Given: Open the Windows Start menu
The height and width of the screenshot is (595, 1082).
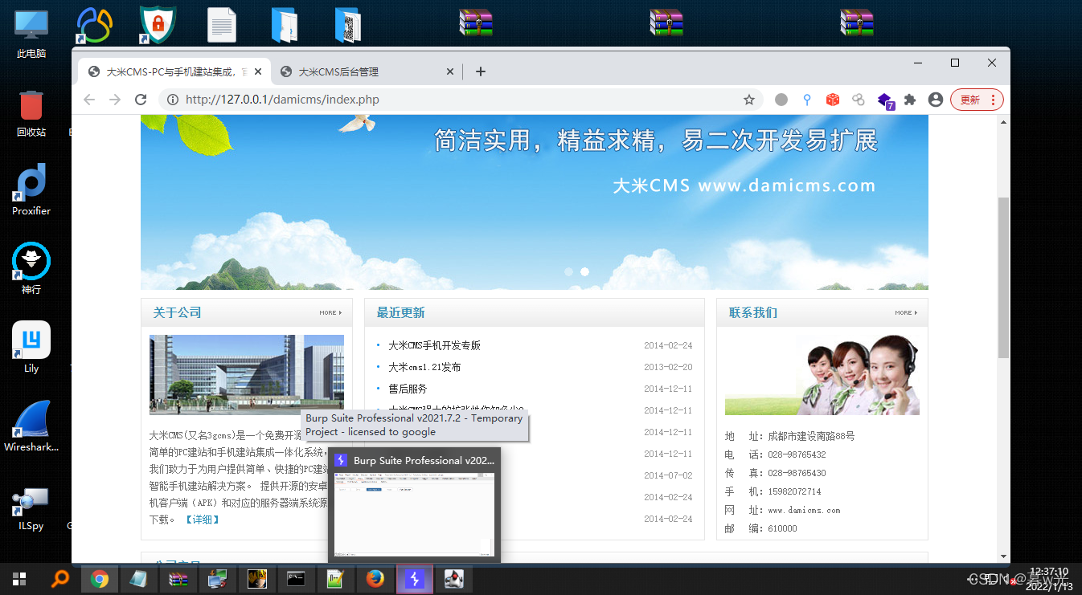Looking at the screenshot, I should 18,578.
